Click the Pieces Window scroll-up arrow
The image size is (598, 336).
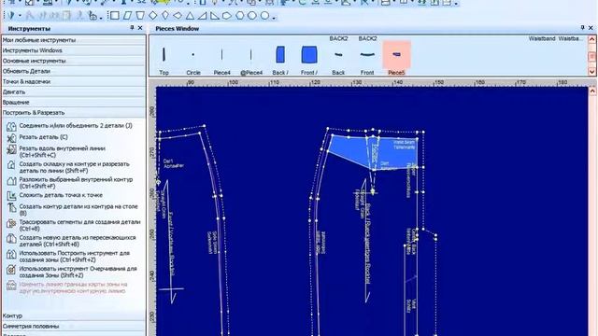[x=591, y=39]
